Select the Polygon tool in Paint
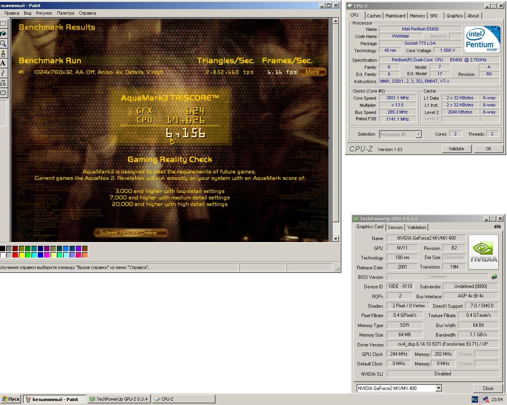 (x=3, y=83)
